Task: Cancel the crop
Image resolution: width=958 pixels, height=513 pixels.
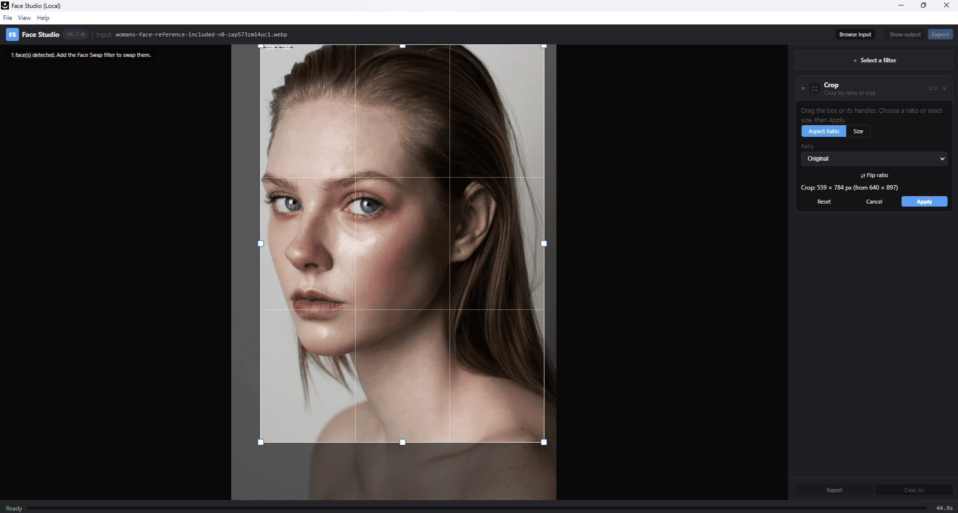Action: (874, 202)
